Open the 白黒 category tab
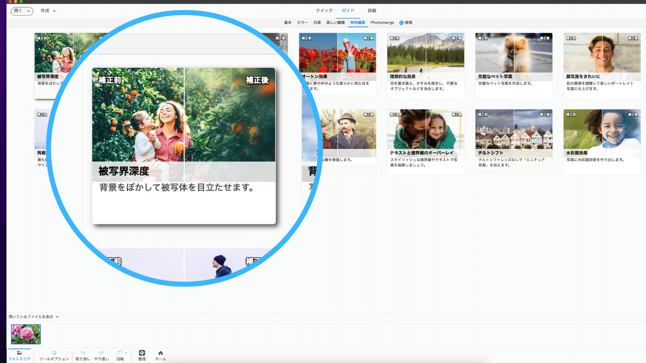Image resolution: width=646 pixels, height=363 pixels. (x=318, y=23)
